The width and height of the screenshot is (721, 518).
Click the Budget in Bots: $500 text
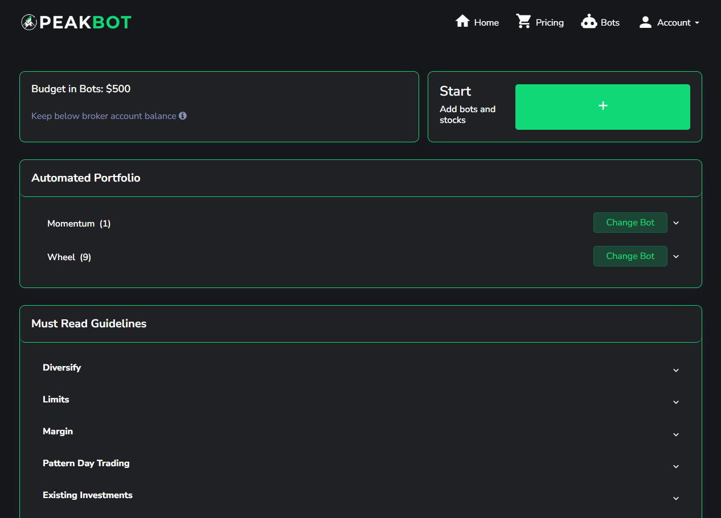coord(81,89)
